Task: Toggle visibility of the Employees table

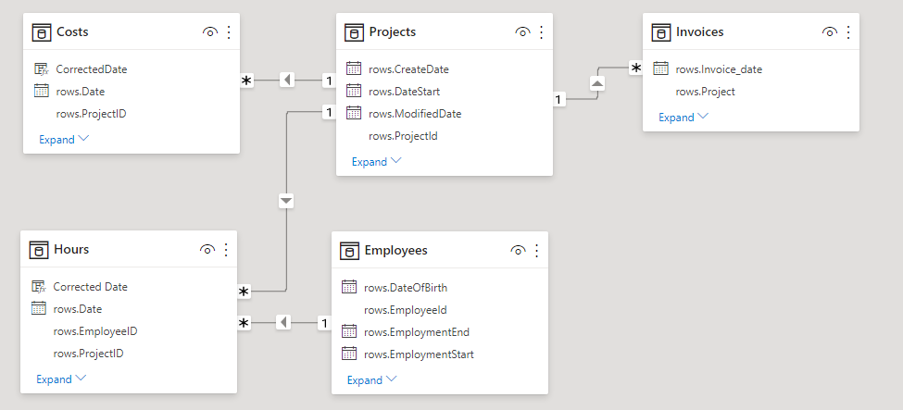Action: (519, 251)
